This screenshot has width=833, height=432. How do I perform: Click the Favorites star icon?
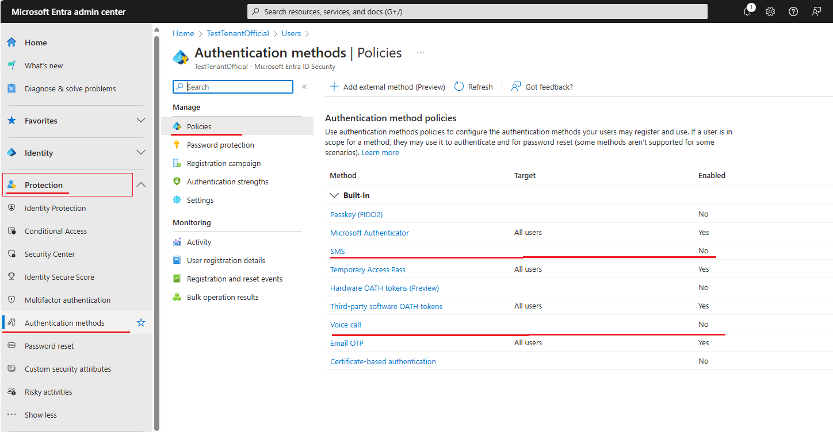(12, 121)
